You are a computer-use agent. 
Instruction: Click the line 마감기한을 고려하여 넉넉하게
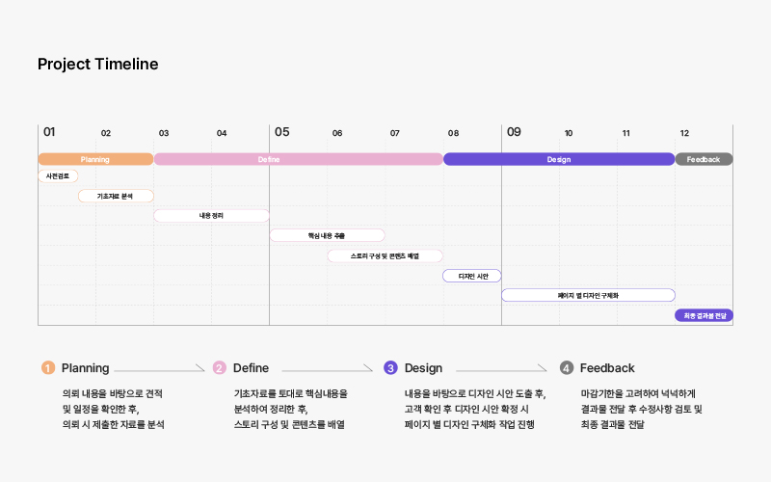[638, 393]
